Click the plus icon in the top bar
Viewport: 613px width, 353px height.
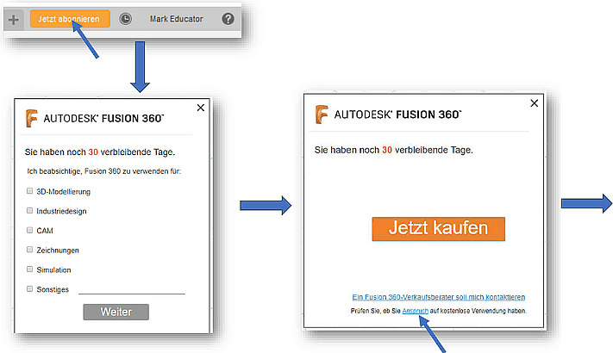click(13, 18)
